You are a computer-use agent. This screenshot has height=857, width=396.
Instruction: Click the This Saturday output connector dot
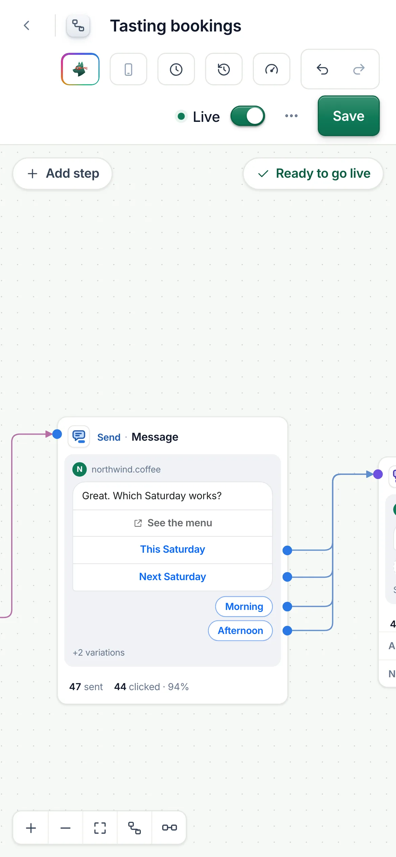(x=287, y=550)
